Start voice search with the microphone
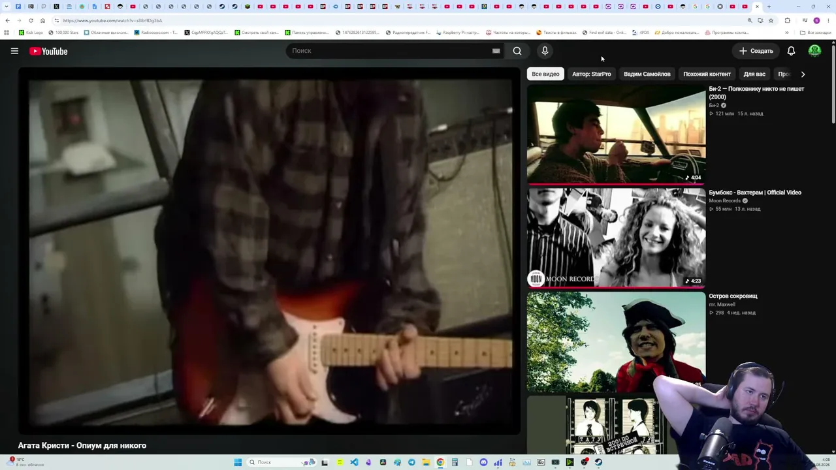The width and height of the screenshot is (836, 470). [x=545, y=51]
